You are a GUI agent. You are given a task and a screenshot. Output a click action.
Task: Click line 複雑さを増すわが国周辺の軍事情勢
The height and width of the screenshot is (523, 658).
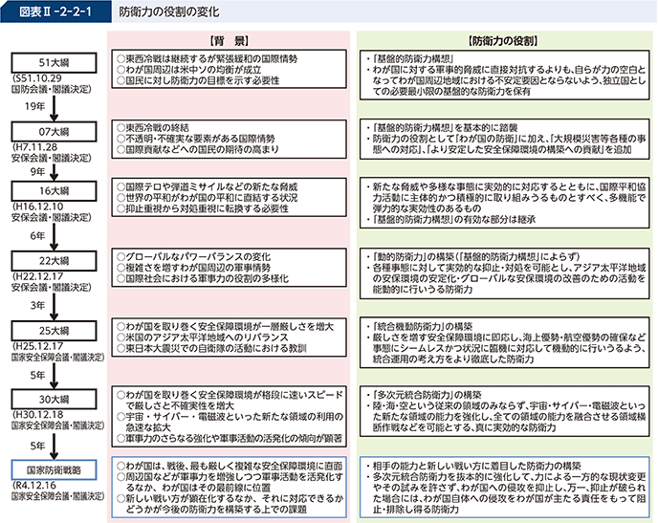point(194,268)
